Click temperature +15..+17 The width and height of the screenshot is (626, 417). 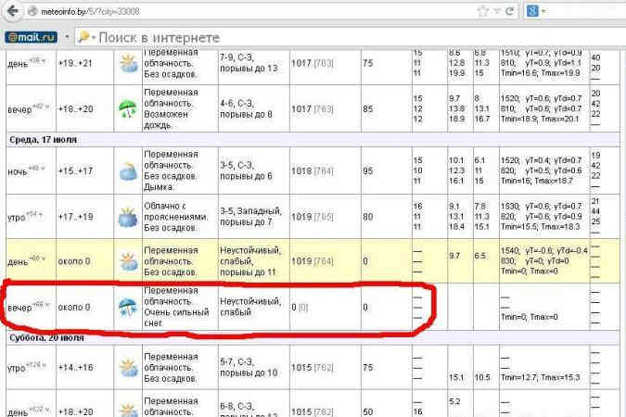(75, 171)
